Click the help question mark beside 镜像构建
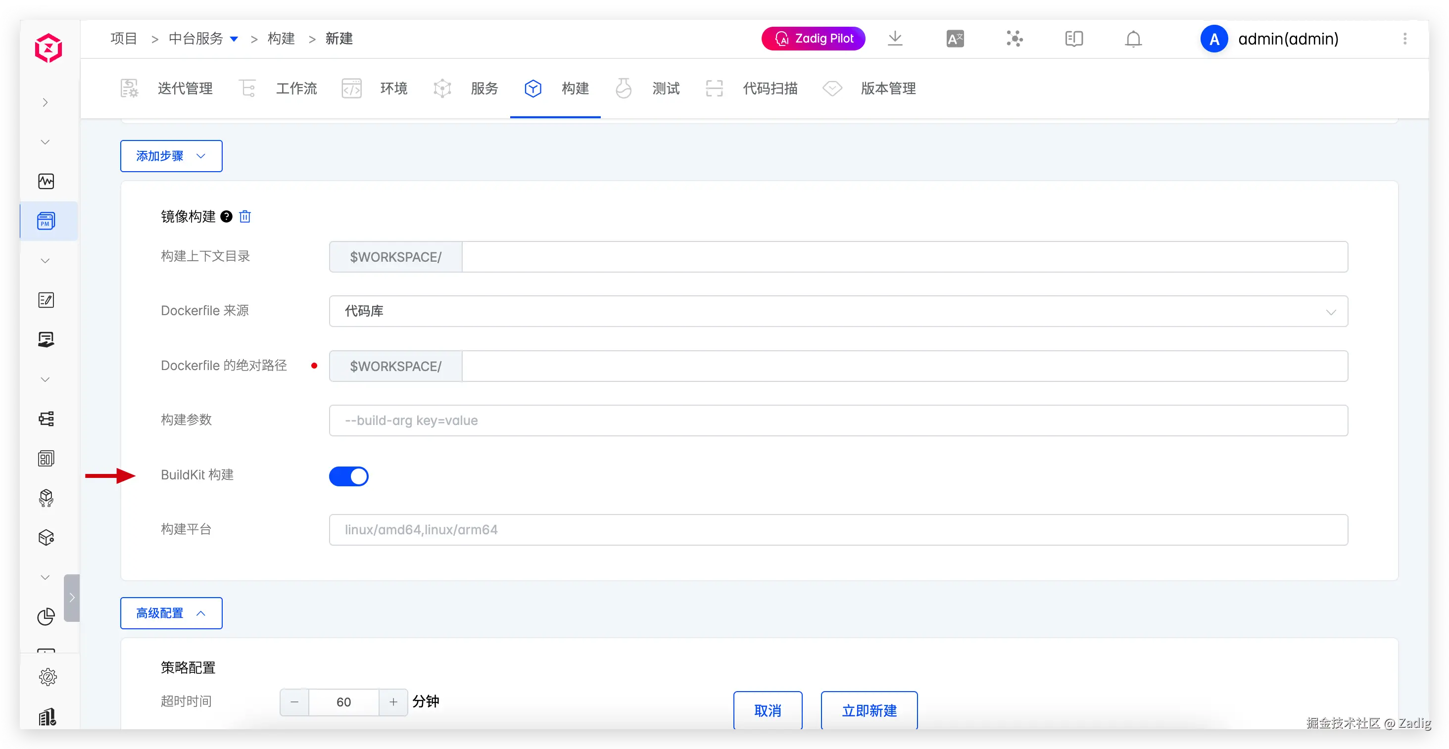 226,217
